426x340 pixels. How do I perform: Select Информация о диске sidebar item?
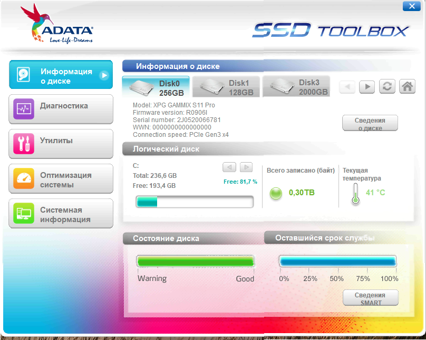(61, 75)
